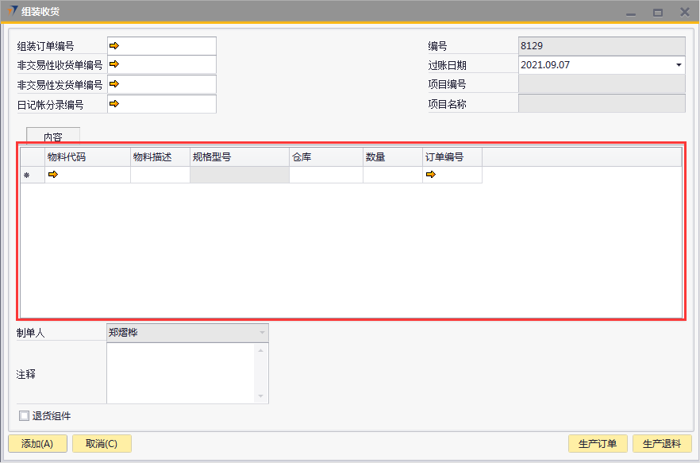This screenshot has height=463, width=700.
Task: Expand the 制单人 dropdown
Action: pyautogui.click(x=262, y=333)
